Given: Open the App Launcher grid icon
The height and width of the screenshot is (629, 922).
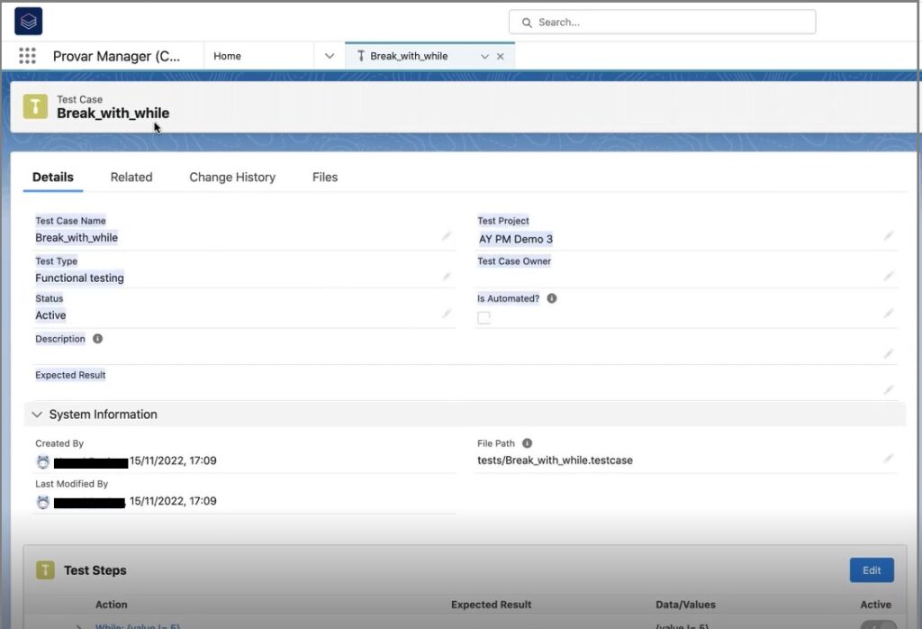Looking at the screenshot, I should 27,56.
